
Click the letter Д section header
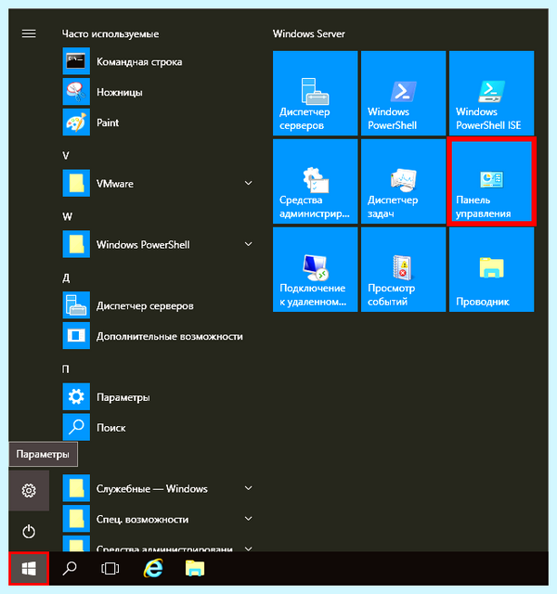pyautogui.click(x=66, y=278)
